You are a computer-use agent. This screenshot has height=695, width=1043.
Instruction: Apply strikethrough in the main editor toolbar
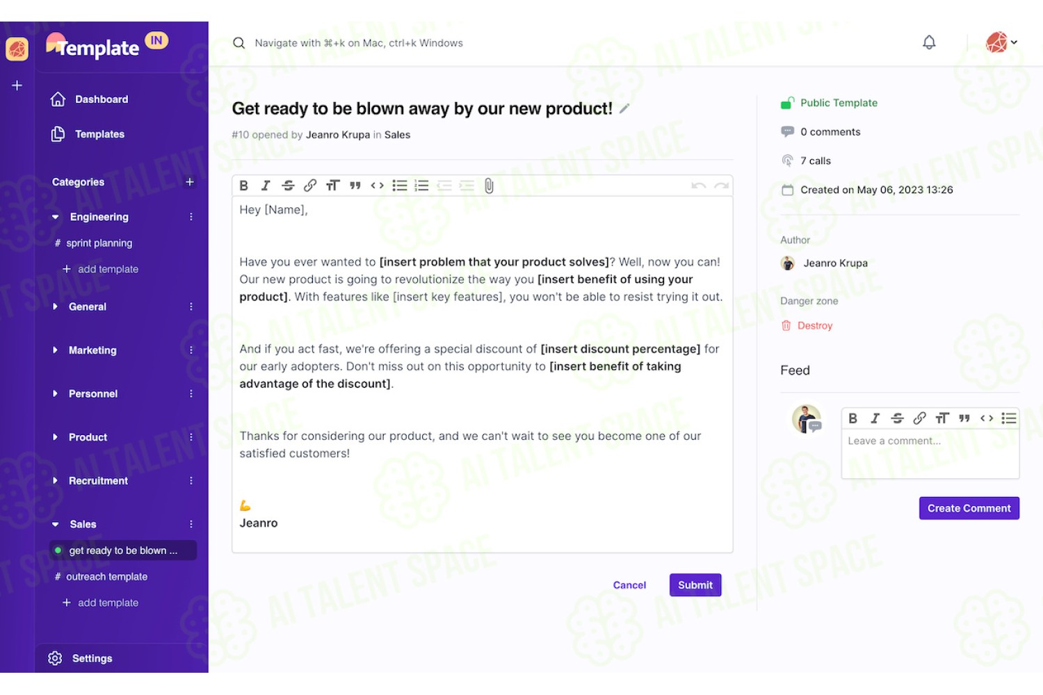tap(288, 186)
